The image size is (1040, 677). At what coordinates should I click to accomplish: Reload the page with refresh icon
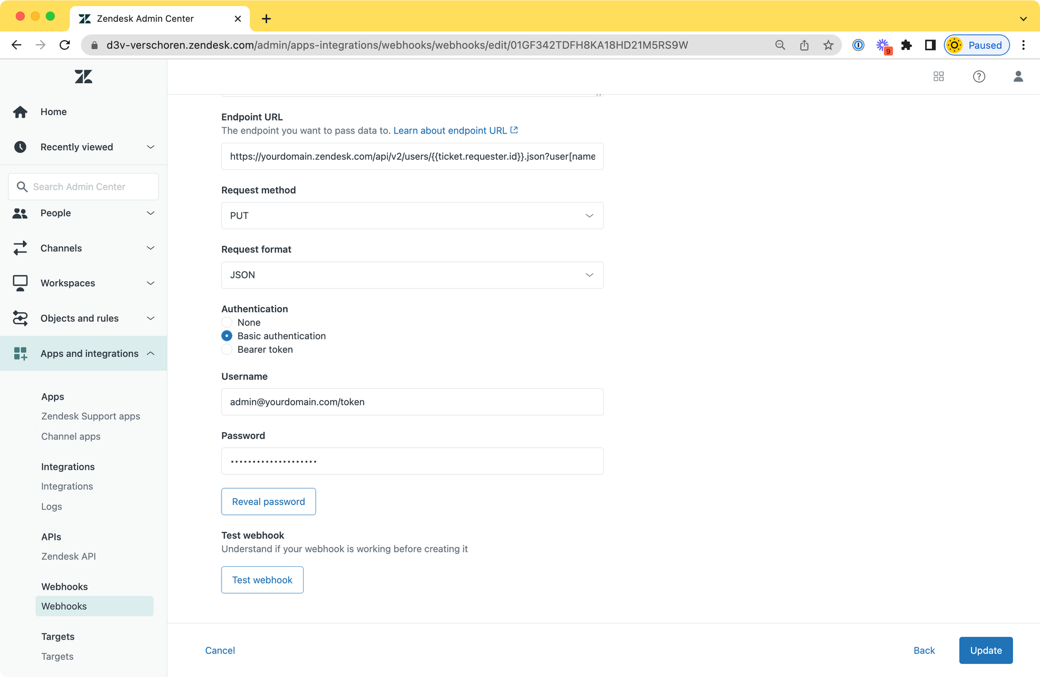[x=64, y=45]
